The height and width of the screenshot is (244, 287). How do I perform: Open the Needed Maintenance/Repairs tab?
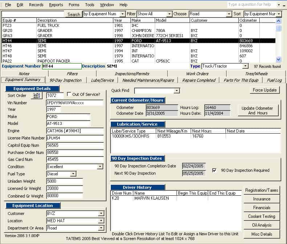(x=148, y=80)
